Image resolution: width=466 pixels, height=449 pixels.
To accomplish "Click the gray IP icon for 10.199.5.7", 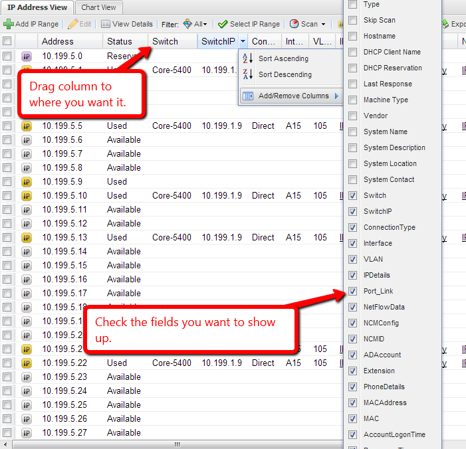I will 27,154.
